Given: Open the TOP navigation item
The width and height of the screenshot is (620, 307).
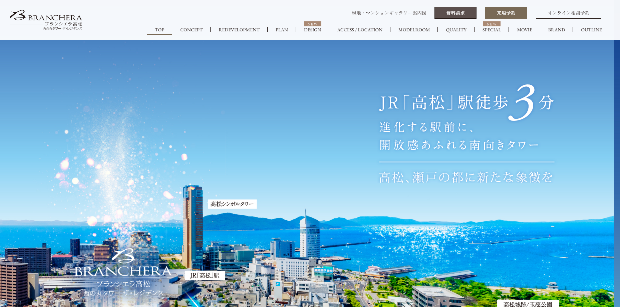Looking at the screenshot, I should pyautogui.click(x=160, y=30).
